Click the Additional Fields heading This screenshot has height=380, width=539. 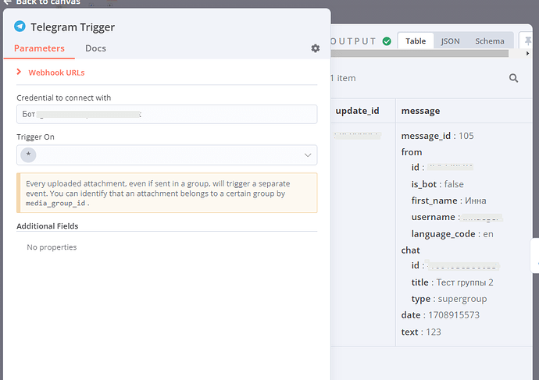tap(48, 226)
